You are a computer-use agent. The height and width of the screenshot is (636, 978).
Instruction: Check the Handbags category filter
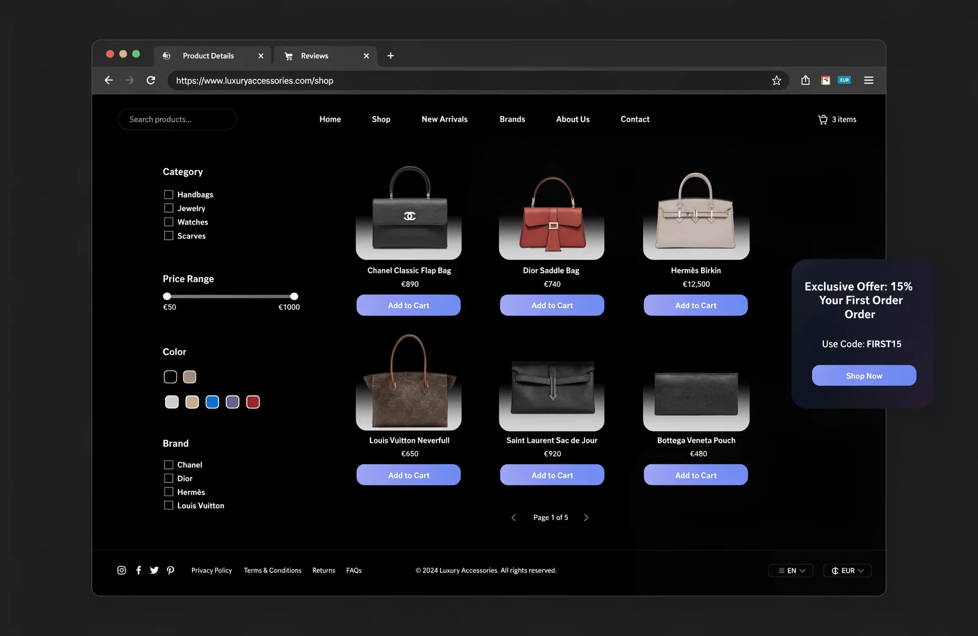coord(169,194)
